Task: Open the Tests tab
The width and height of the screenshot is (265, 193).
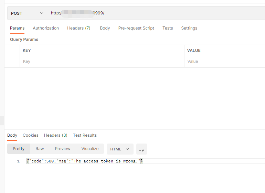Action: click(x=168, y=28)
